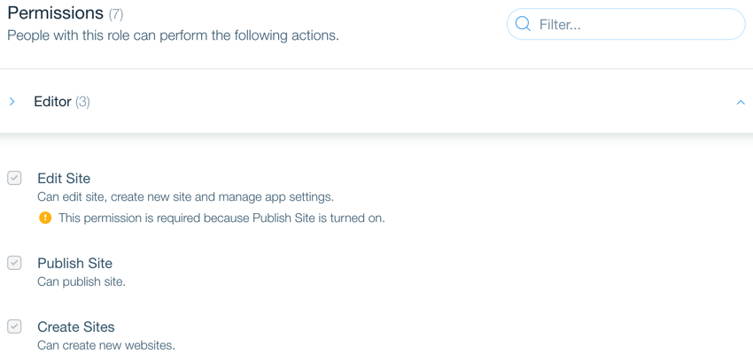
Task: Click the Publish Site permission label
Action: [75, 263]
